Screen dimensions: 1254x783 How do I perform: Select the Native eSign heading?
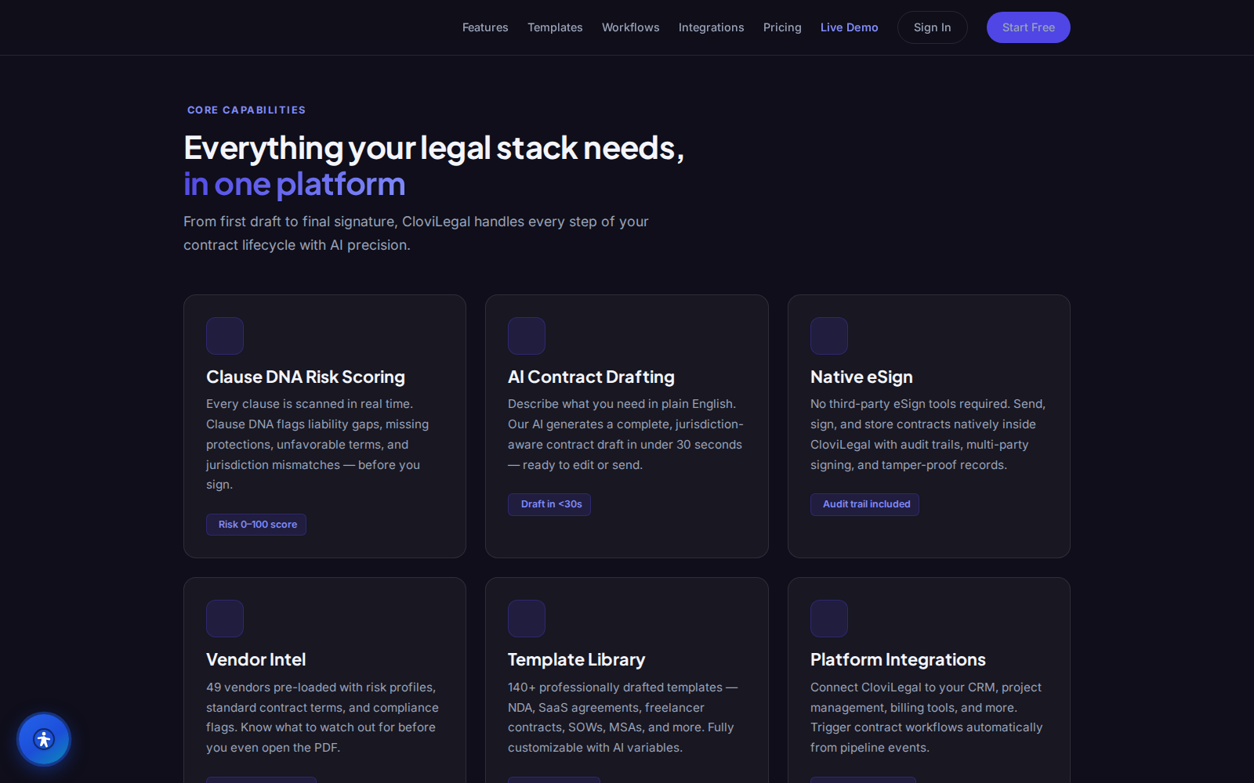[861, 377]
